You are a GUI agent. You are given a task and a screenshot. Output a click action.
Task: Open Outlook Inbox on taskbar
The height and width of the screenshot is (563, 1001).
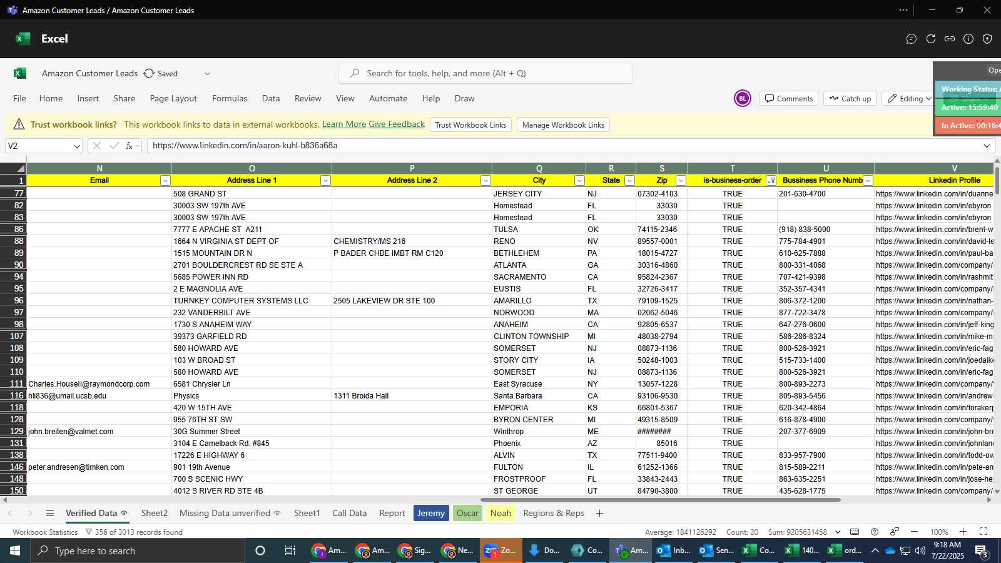pos(673,550)
